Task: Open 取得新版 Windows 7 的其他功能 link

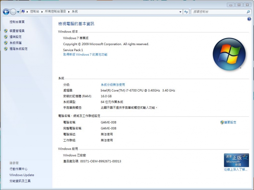Action: point(85,55)
